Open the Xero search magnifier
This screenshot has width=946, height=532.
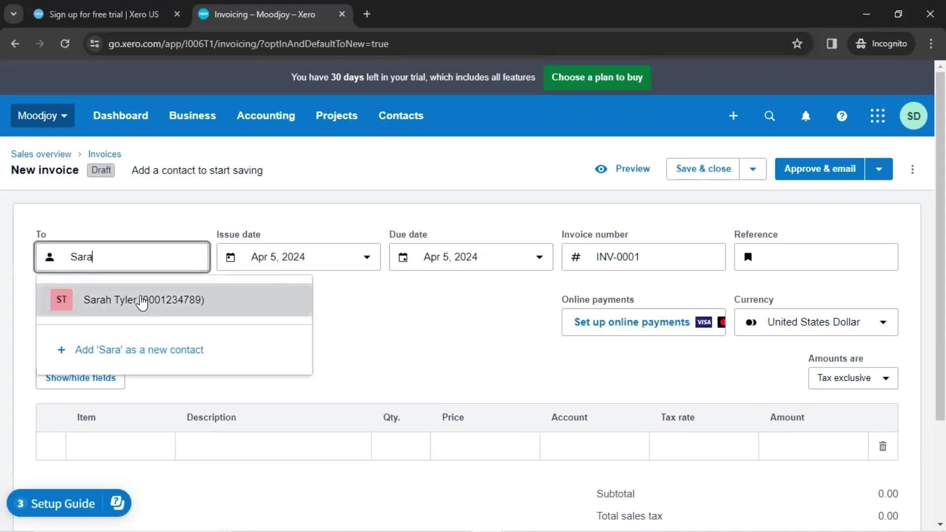click(x=770, y=116)
